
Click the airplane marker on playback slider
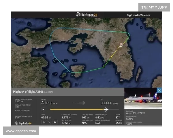coord(106,109)
